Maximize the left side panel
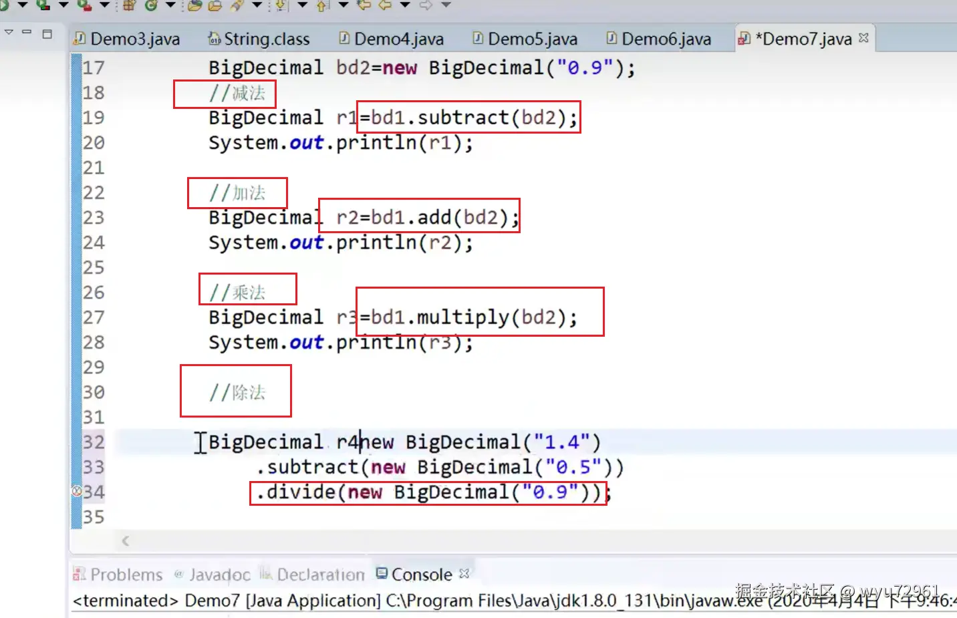957x618 pixels. tap(47, 33)
